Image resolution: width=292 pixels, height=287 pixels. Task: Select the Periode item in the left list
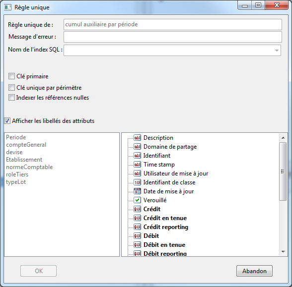pyautogui.click(x=16, y=137)
